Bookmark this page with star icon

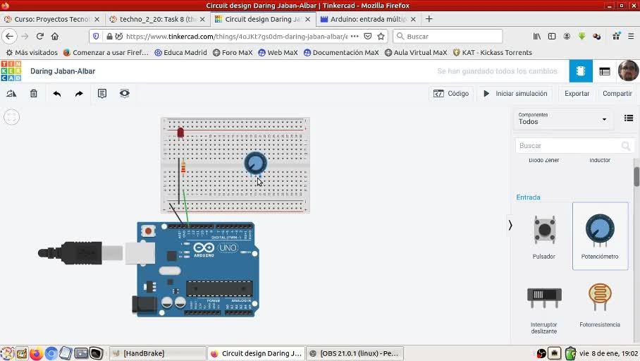(x=381, y=36)
